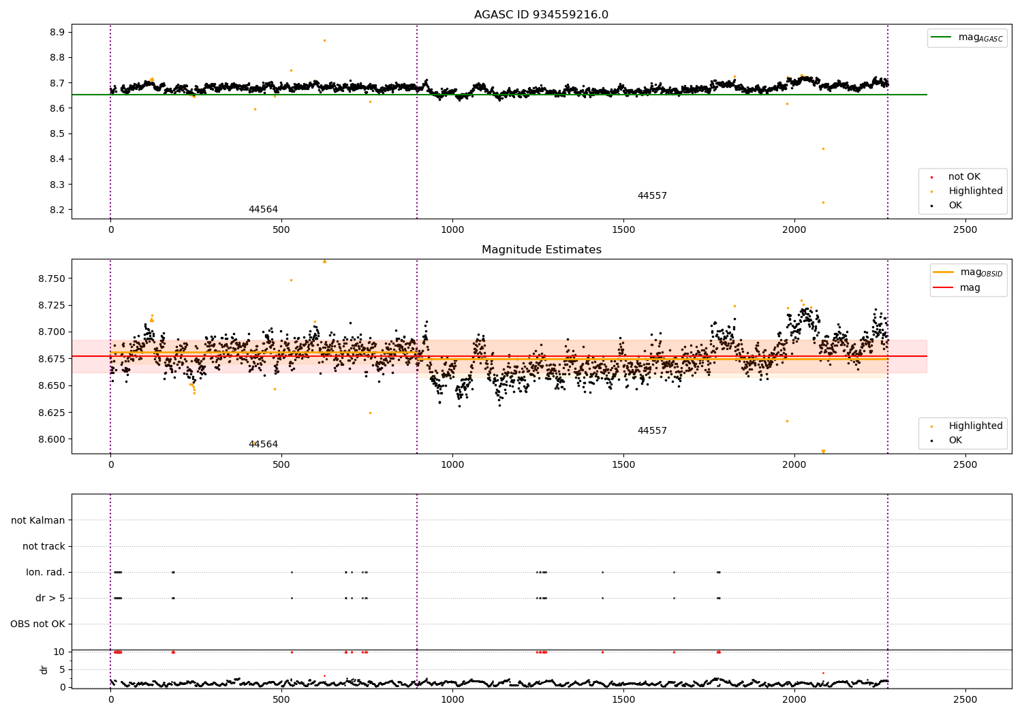The height and width of the screenshot is (715, 1022).
Task: Click the 'Ion. rad.' axis label
Action: (46, 573)
